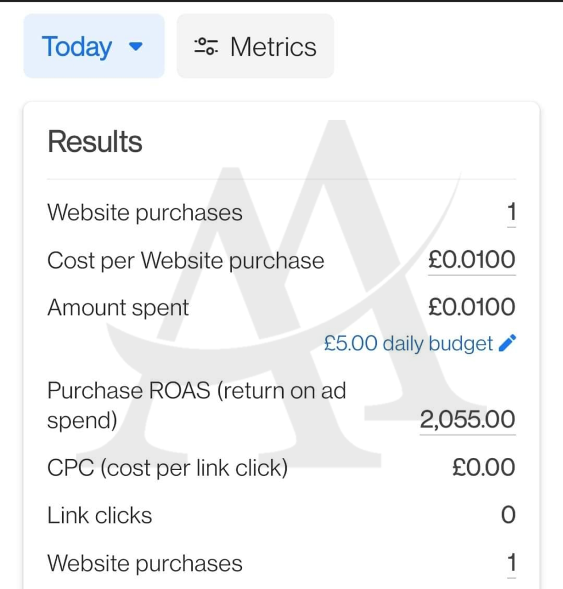Screen dimensions: 563x589
Task: Select the CPC cost per link click label
Action: [167, 468]
